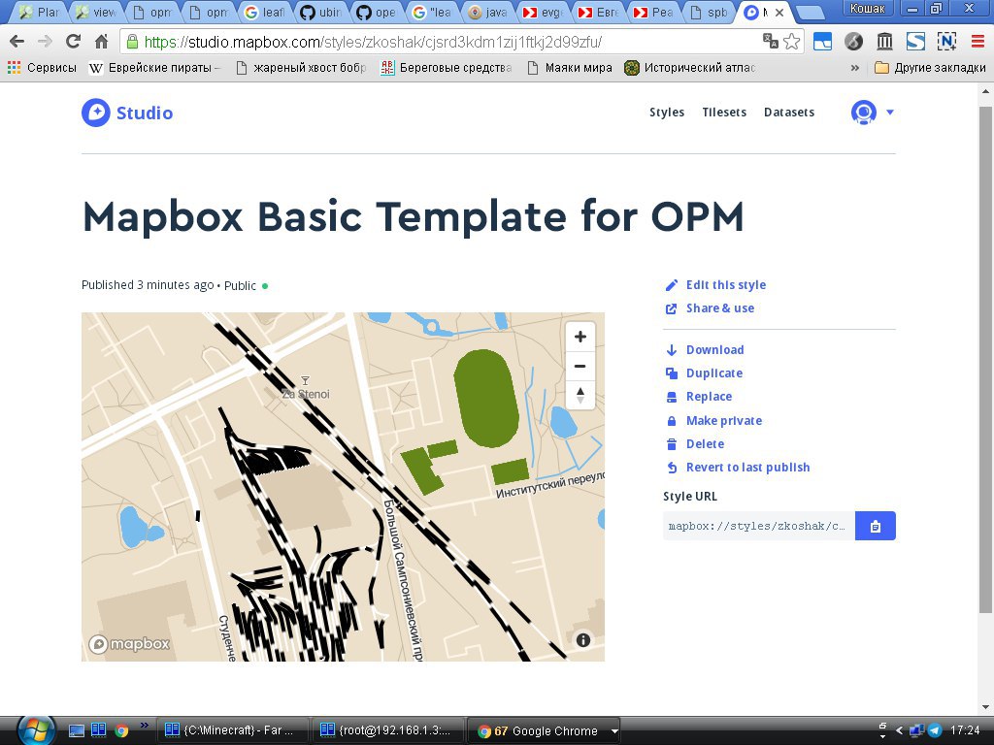The image size is (994, 745).
Task: Click Make private link
Action: pos(724,421)
